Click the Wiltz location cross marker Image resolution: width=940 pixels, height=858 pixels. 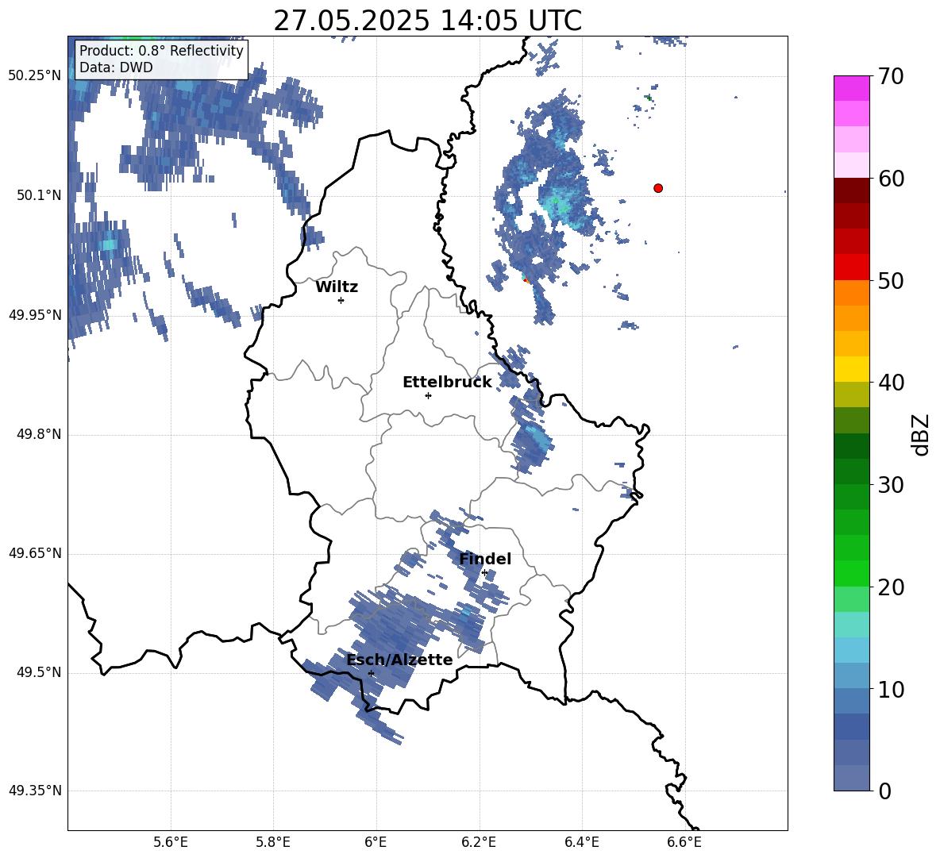[341, 300]
